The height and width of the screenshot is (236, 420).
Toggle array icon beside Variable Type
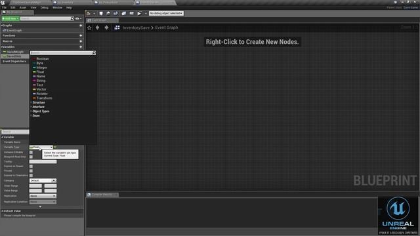coord(55,147)
